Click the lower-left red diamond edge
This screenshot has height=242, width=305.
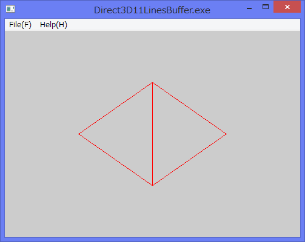click(x=116, y=160)
